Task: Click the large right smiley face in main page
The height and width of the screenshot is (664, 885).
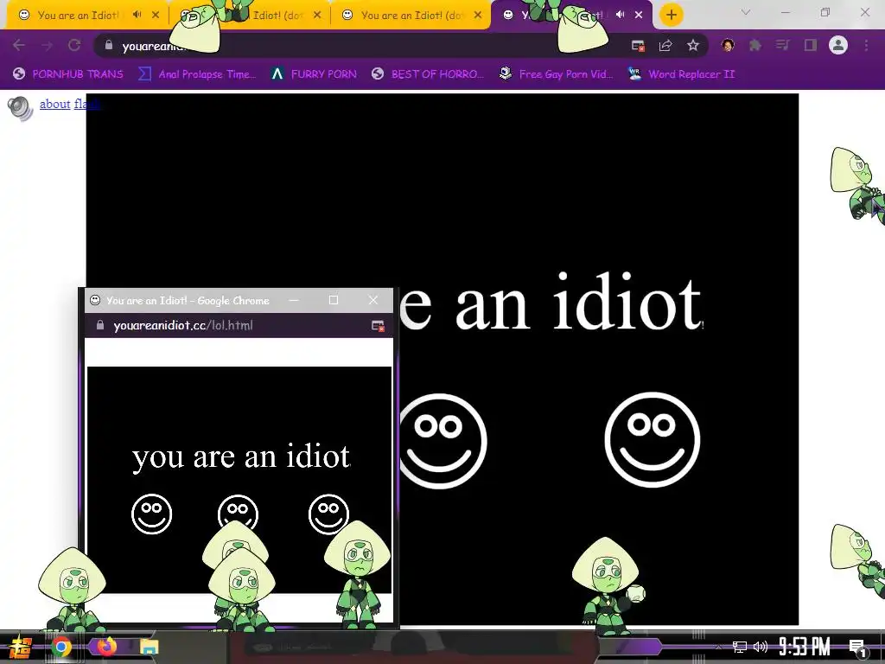Action: [652, 439]
